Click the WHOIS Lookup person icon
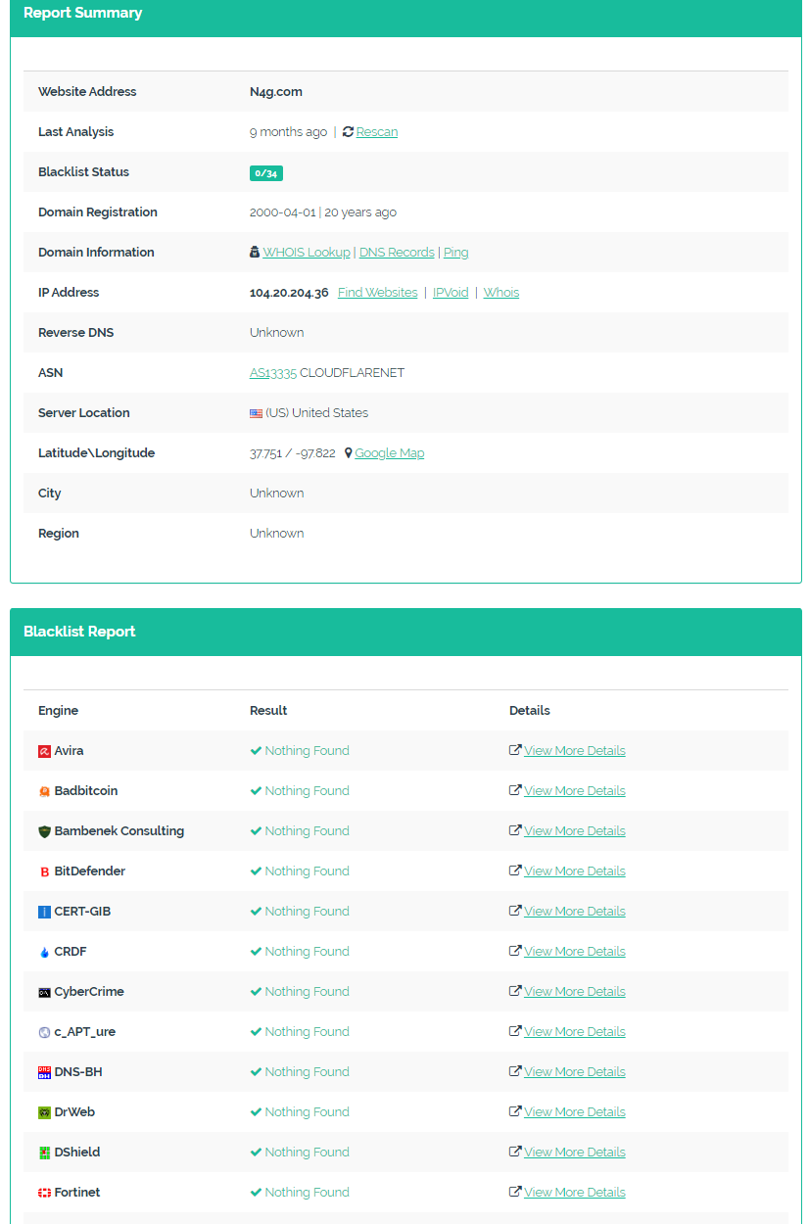The width and height of the screenshot is (809, 1224). (255, 253)
